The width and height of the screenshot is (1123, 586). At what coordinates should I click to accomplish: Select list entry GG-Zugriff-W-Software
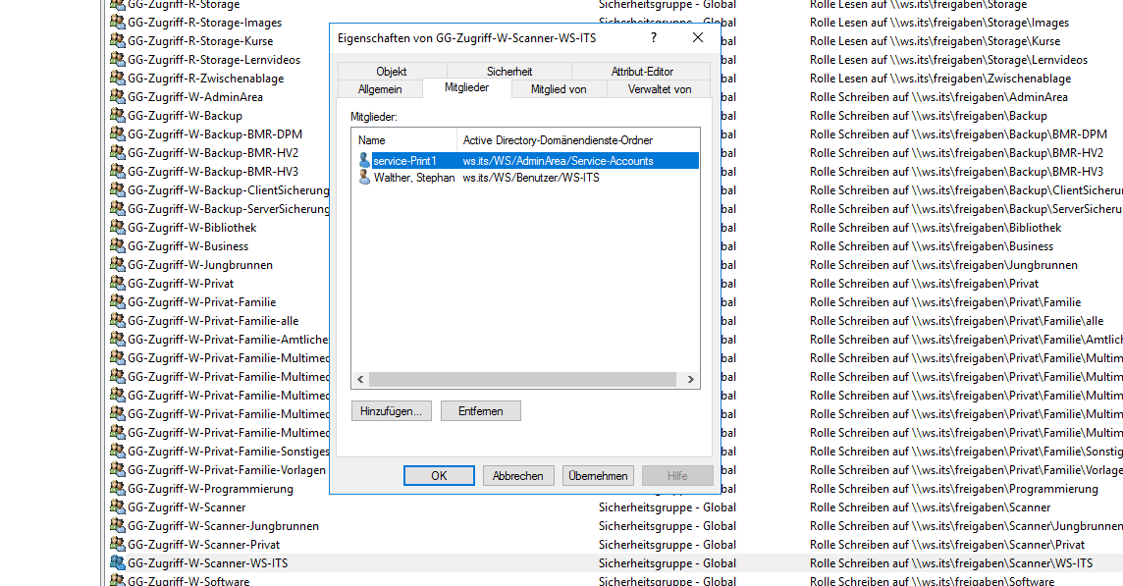click(x=188, y=581)
